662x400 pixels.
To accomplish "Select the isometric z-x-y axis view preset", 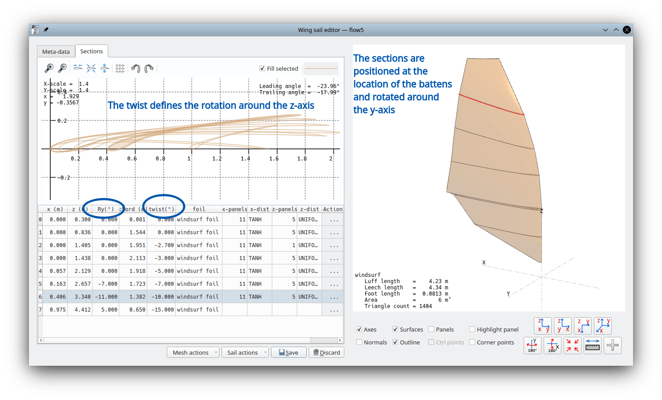I will [603, 326].
